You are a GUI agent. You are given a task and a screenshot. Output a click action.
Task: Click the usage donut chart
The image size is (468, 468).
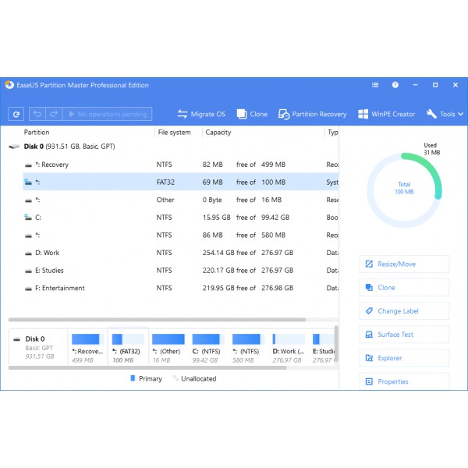[404, 190]
